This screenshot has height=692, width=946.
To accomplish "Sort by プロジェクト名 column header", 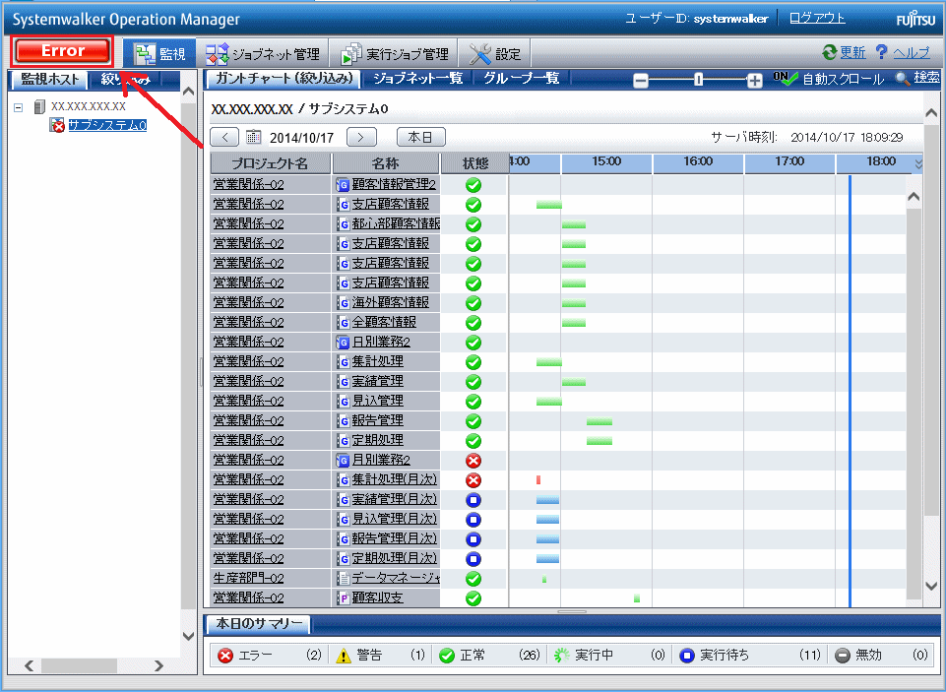I will pyautogui.click(x=270, y=163).
